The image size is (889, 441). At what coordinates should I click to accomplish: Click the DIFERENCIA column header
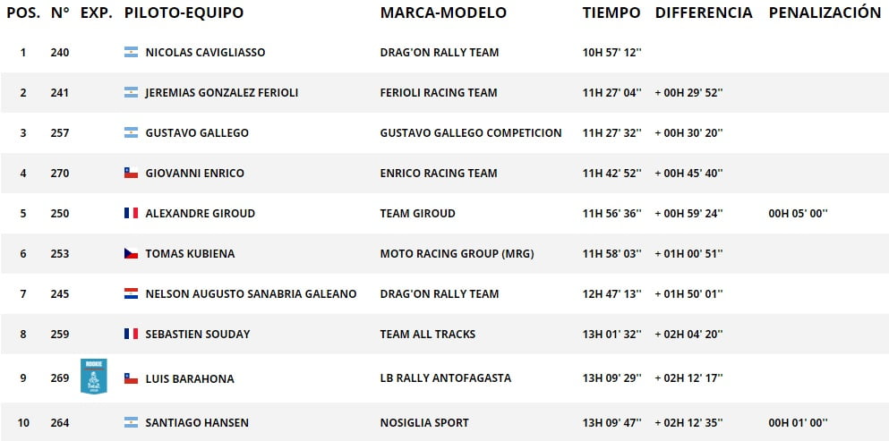tap(704, 13)
